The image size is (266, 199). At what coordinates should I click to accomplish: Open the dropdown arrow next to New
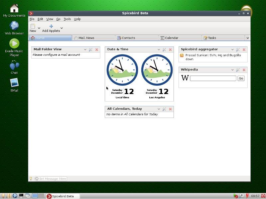tap(39, 28)
